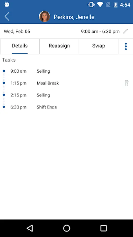Screen dimensions: 133x237
Task: Tap the shift time 9:00 am - 6:30 pm
Action: [x=100, y=31]
